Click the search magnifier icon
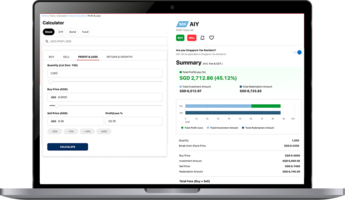Viewport: 345px width, 200px height. (47, 41)
